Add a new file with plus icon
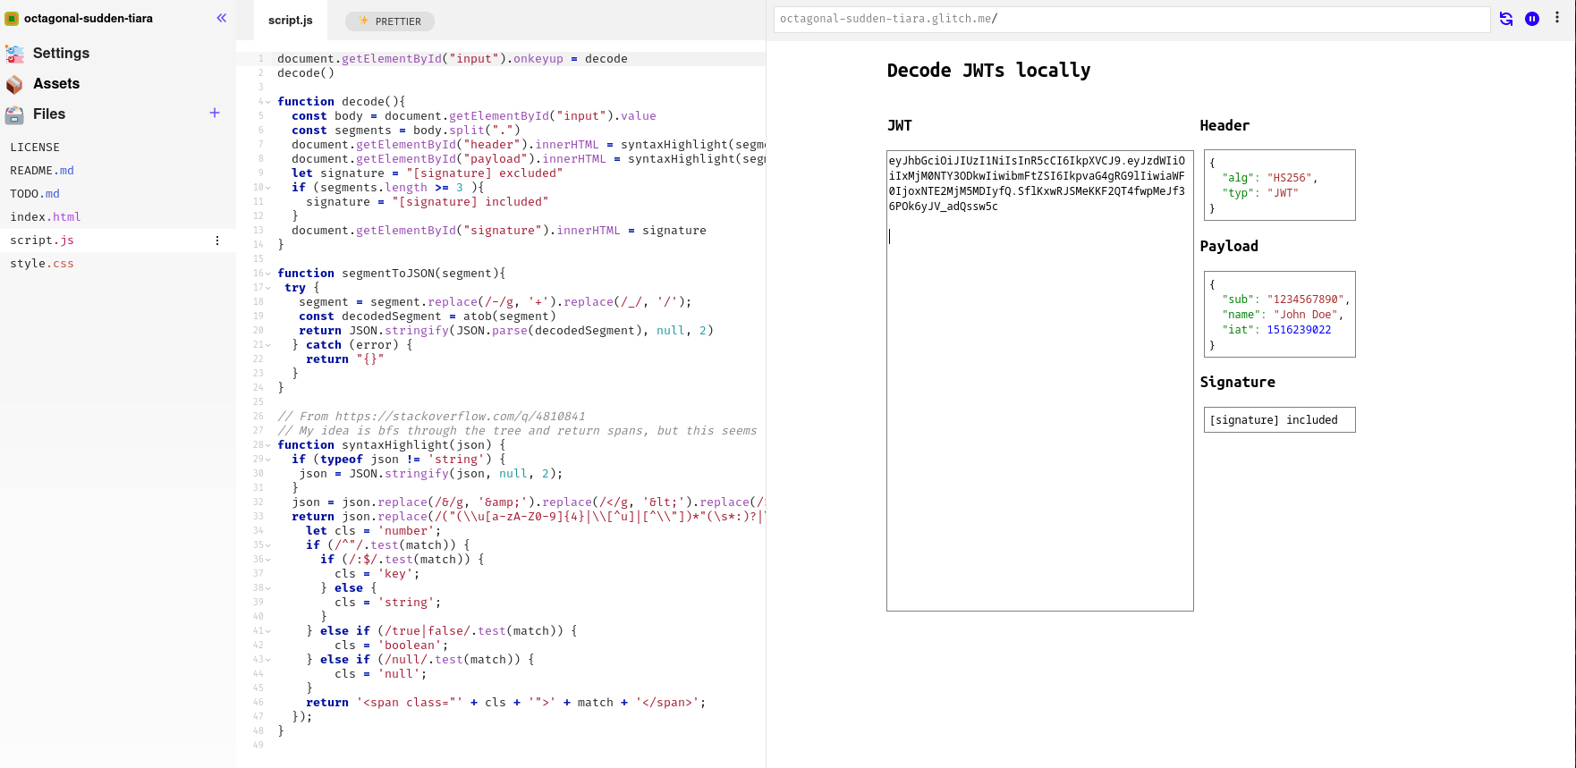 click(x=215, y=113)
